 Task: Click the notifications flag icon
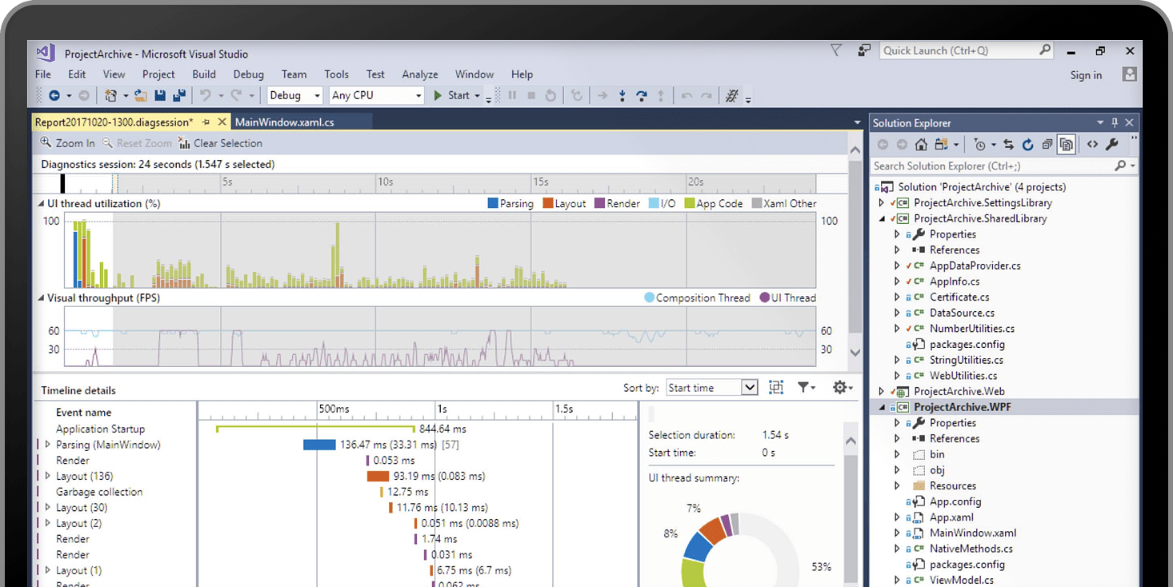pos(836,50)
